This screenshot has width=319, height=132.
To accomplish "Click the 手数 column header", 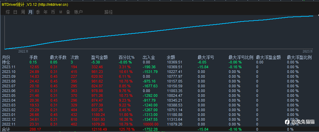I will [x=34, y=58].
